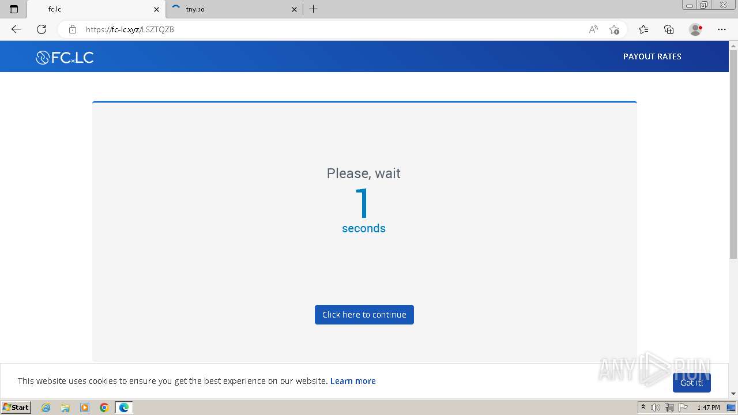Open the browser profile avatar
738x415 pixels.
click(x=695, y=29)
